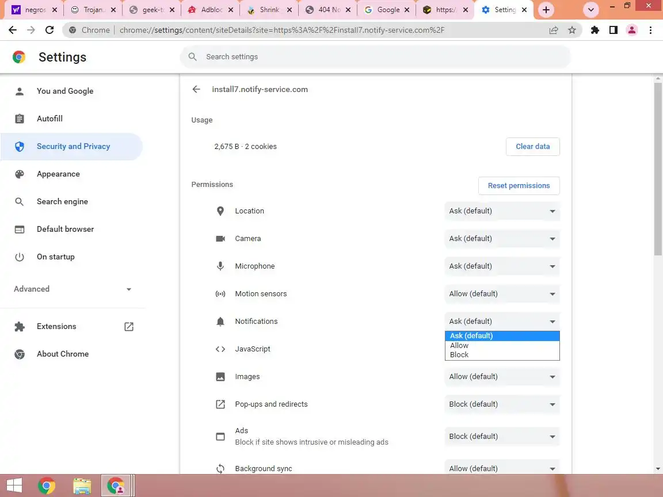Click the address bar URL
663x497 pixels.
281,30
